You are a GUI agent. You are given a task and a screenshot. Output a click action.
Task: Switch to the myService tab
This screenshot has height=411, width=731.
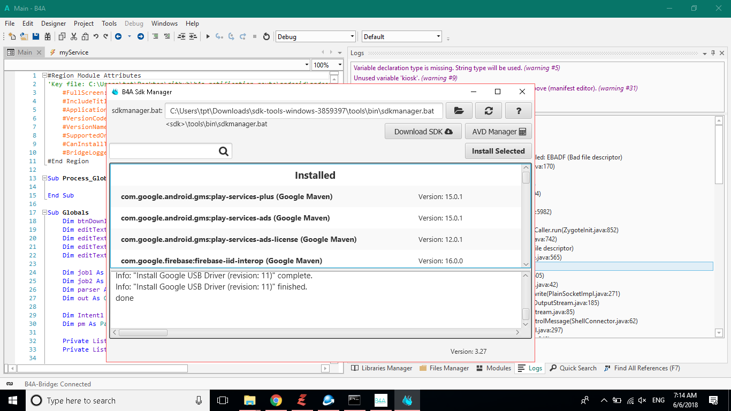point(69,52)
